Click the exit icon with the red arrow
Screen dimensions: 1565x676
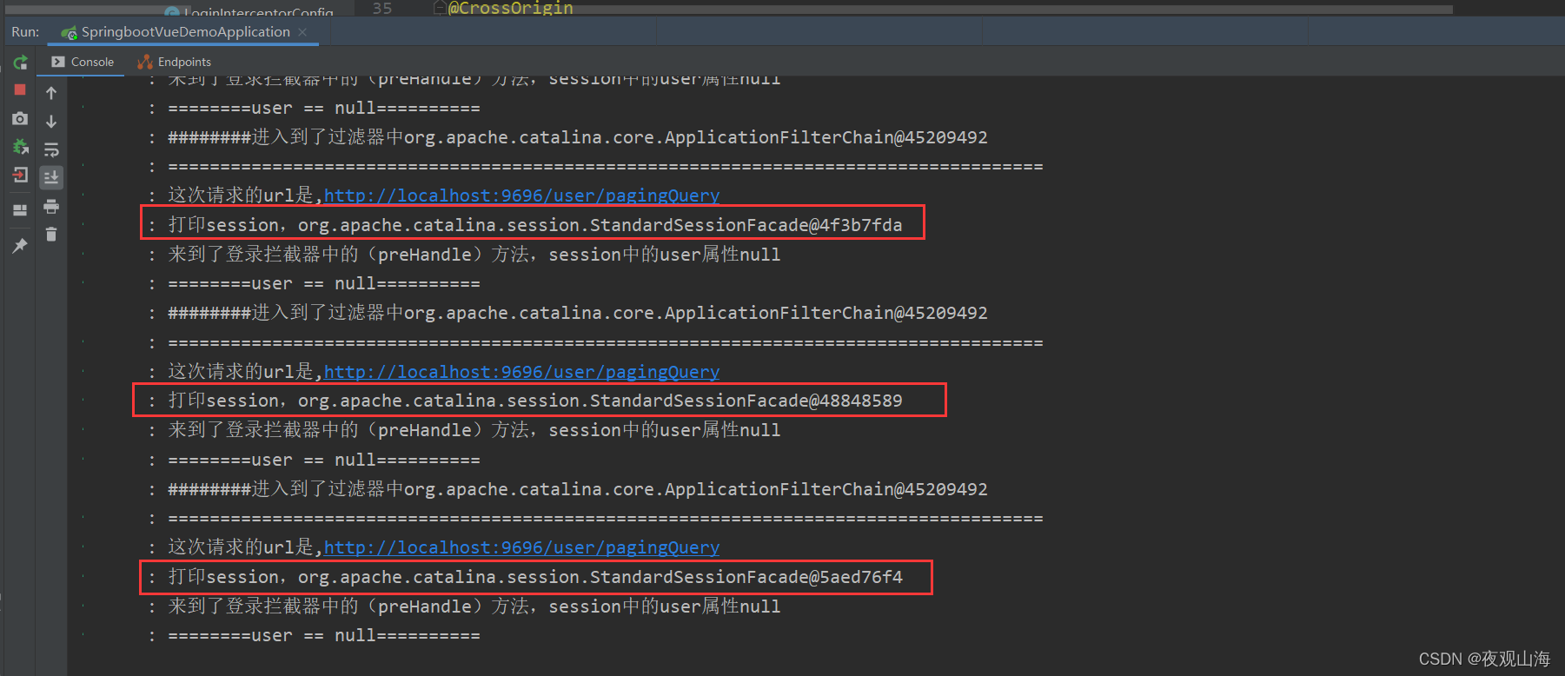coord(20,176)
